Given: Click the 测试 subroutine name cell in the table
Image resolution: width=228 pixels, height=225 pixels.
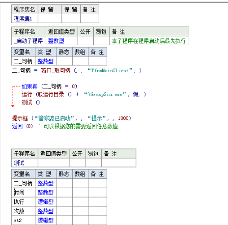Looking at the screenshot, I should 25,163.
